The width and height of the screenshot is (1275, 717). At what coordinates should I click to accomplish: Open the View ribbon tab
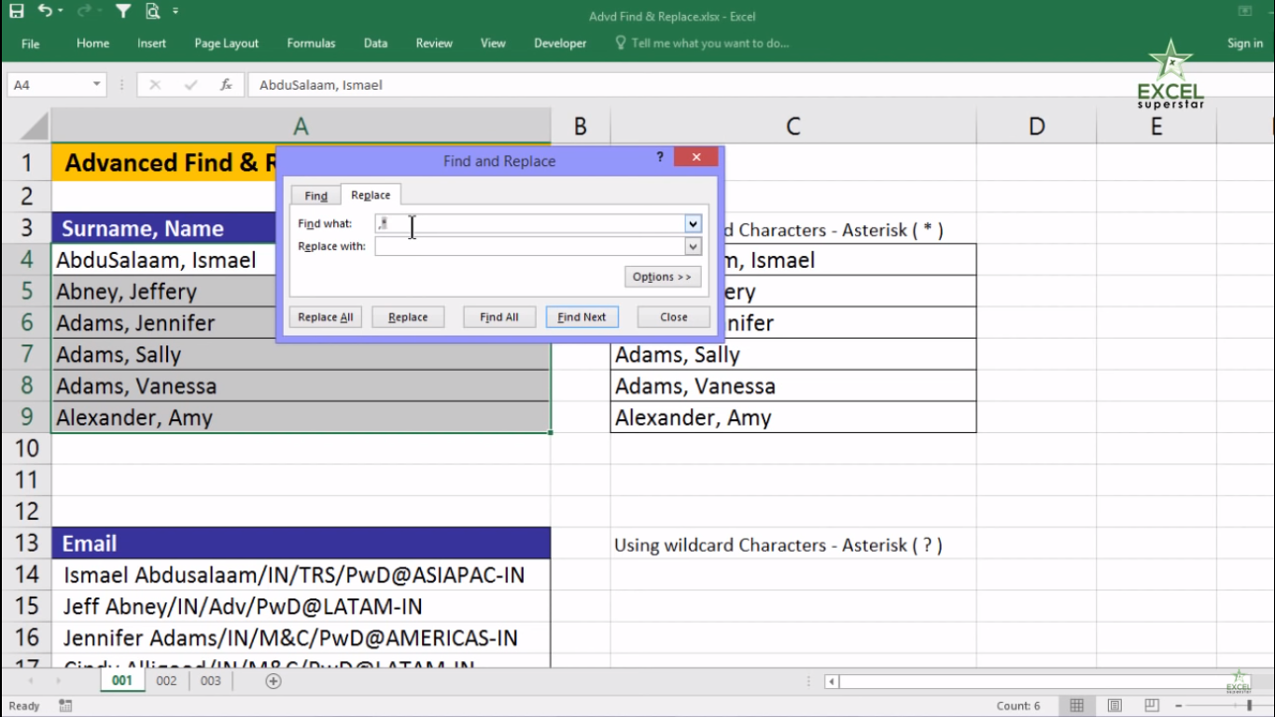pos(493,43)
